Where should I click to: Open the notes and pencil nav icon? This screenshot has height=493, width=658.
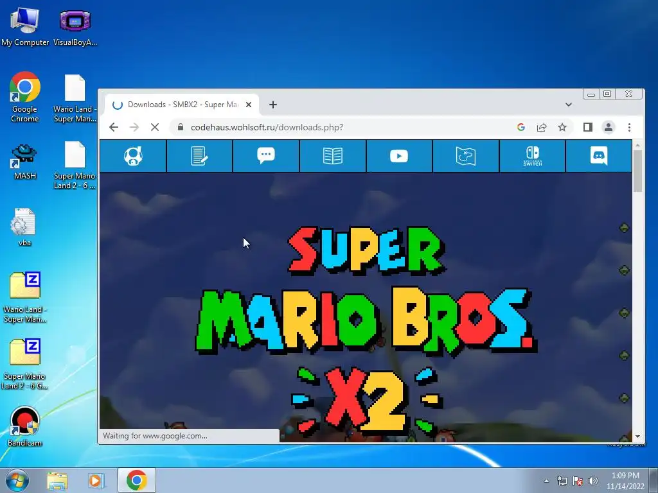[199, 156]
